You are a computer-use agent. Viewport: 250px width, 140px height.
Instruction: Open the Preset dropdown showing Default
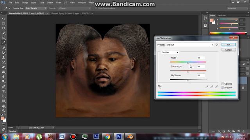[x=190, y=45]
